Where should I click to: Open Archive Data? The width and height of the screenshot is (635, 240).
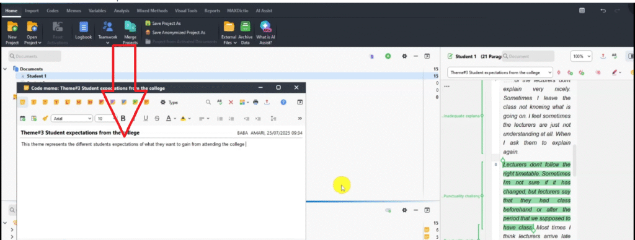[x=245, y=33]
